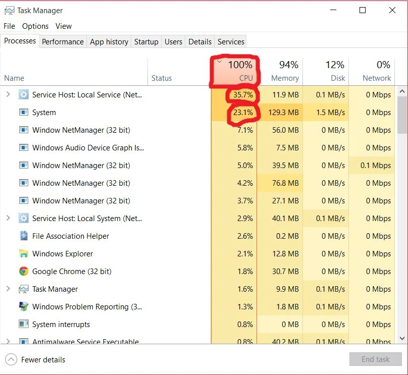The image size is (408, 375).
Task: Click the Service Host: Local System gear icon
Action: coord(24,219)
